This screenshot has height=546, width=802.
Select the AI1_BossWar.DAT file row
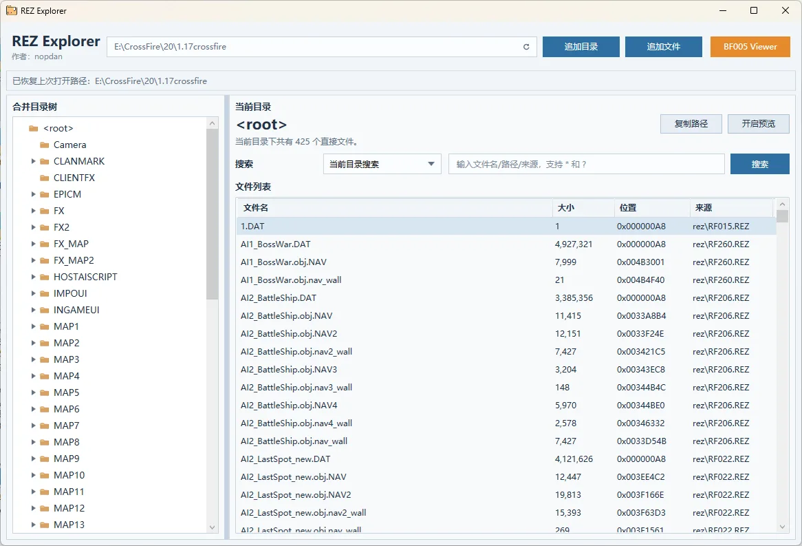click(x=506, y=244)
